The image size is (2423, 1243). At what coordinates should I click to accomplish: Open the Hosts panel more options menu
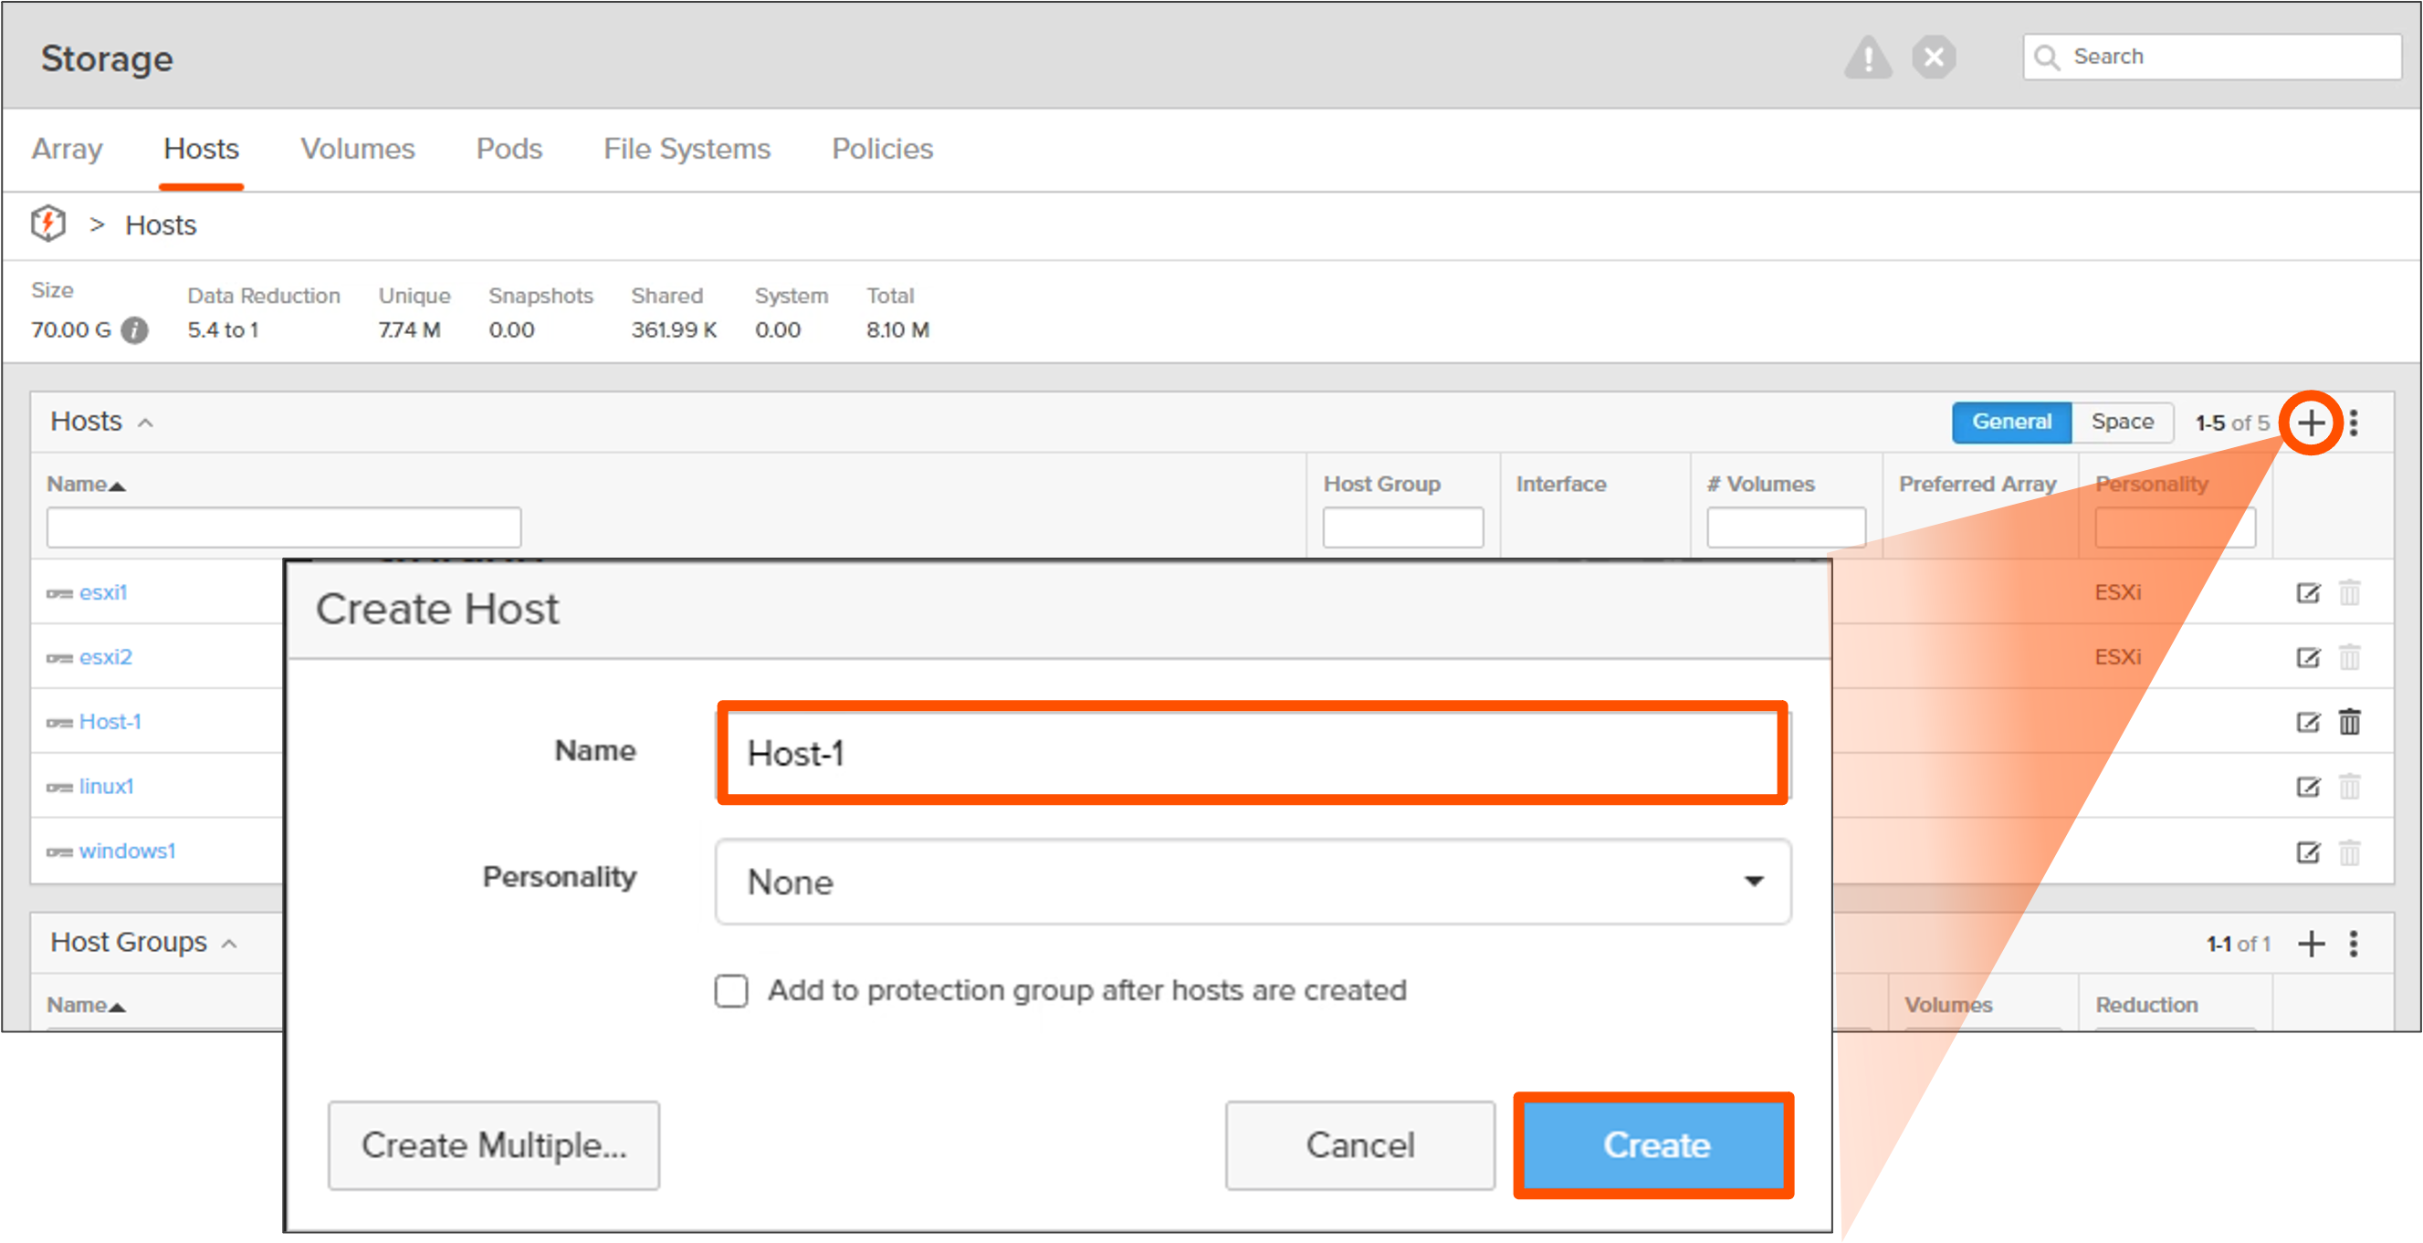click(x=2355, y=423)
